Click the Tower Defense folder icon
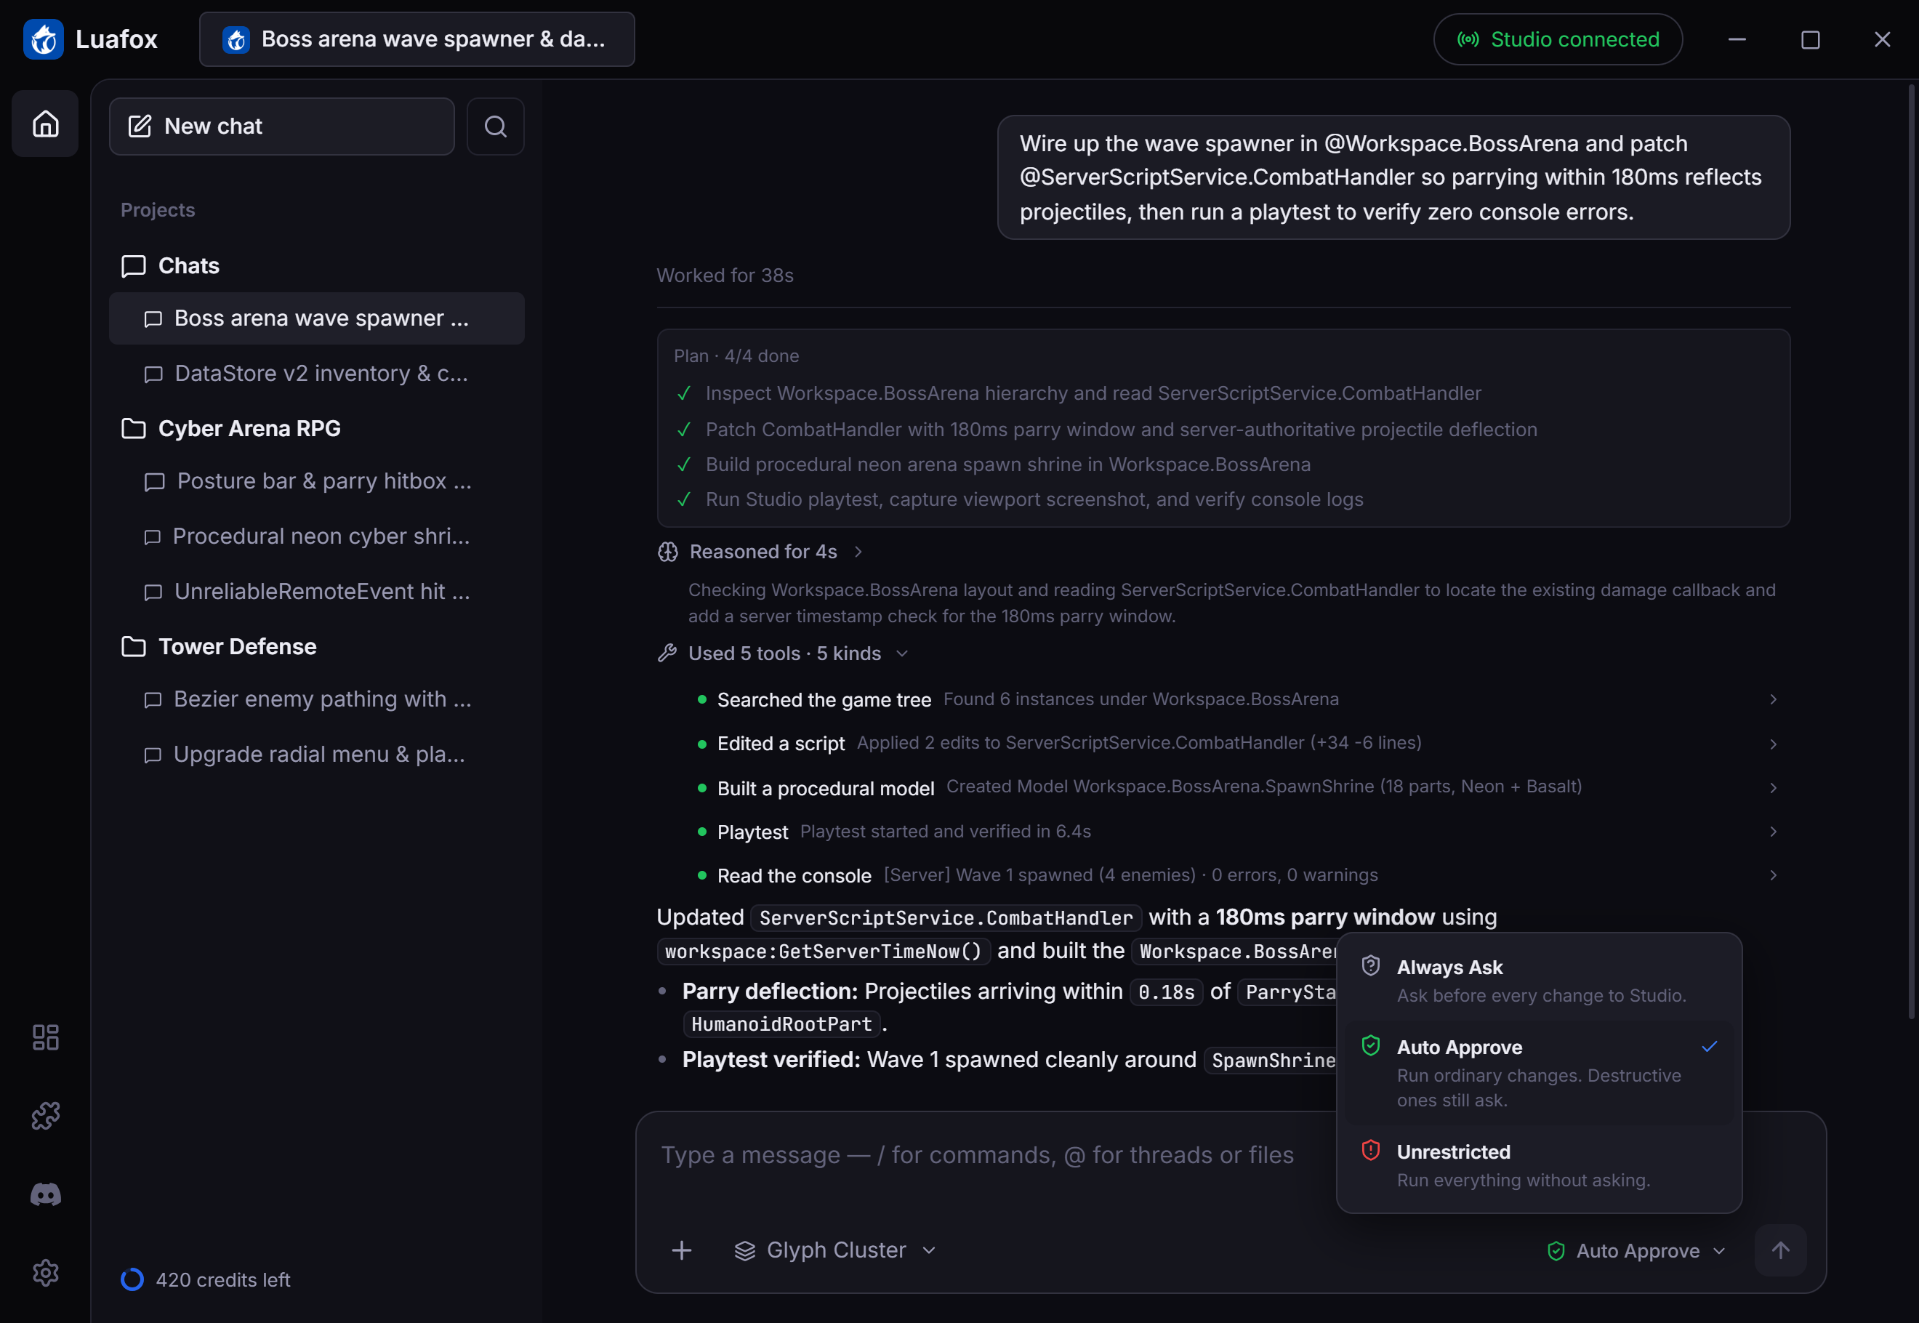This screenshot has width=1919, height=1323. click(x=134, y=646)
